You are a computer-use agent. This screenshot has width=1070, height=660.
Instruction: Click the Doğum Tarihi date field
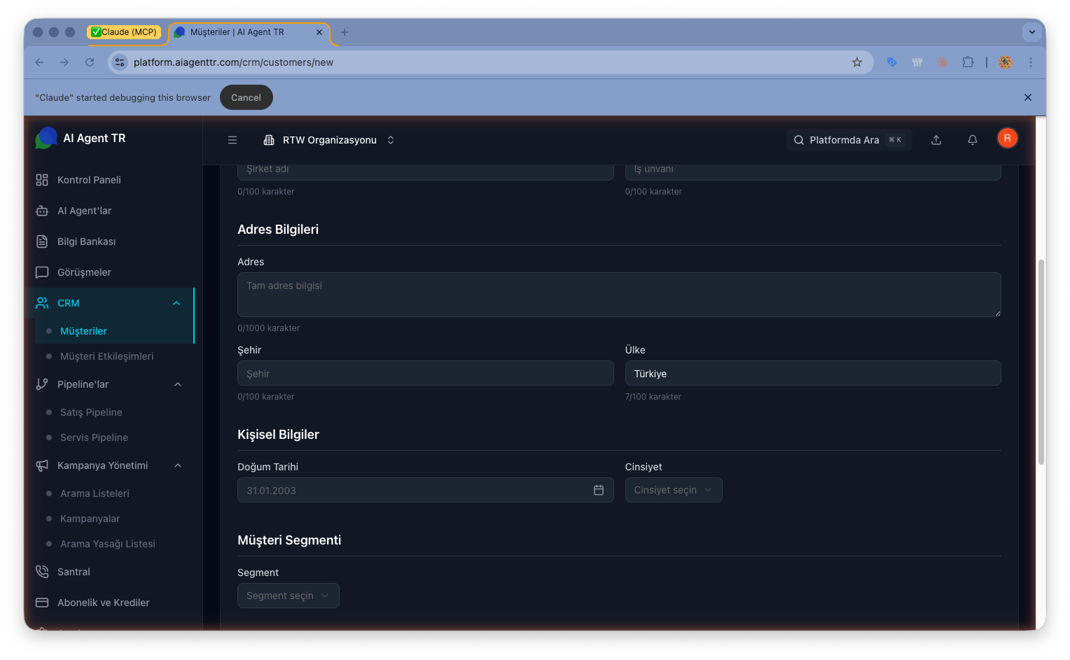tap(426, 490)
